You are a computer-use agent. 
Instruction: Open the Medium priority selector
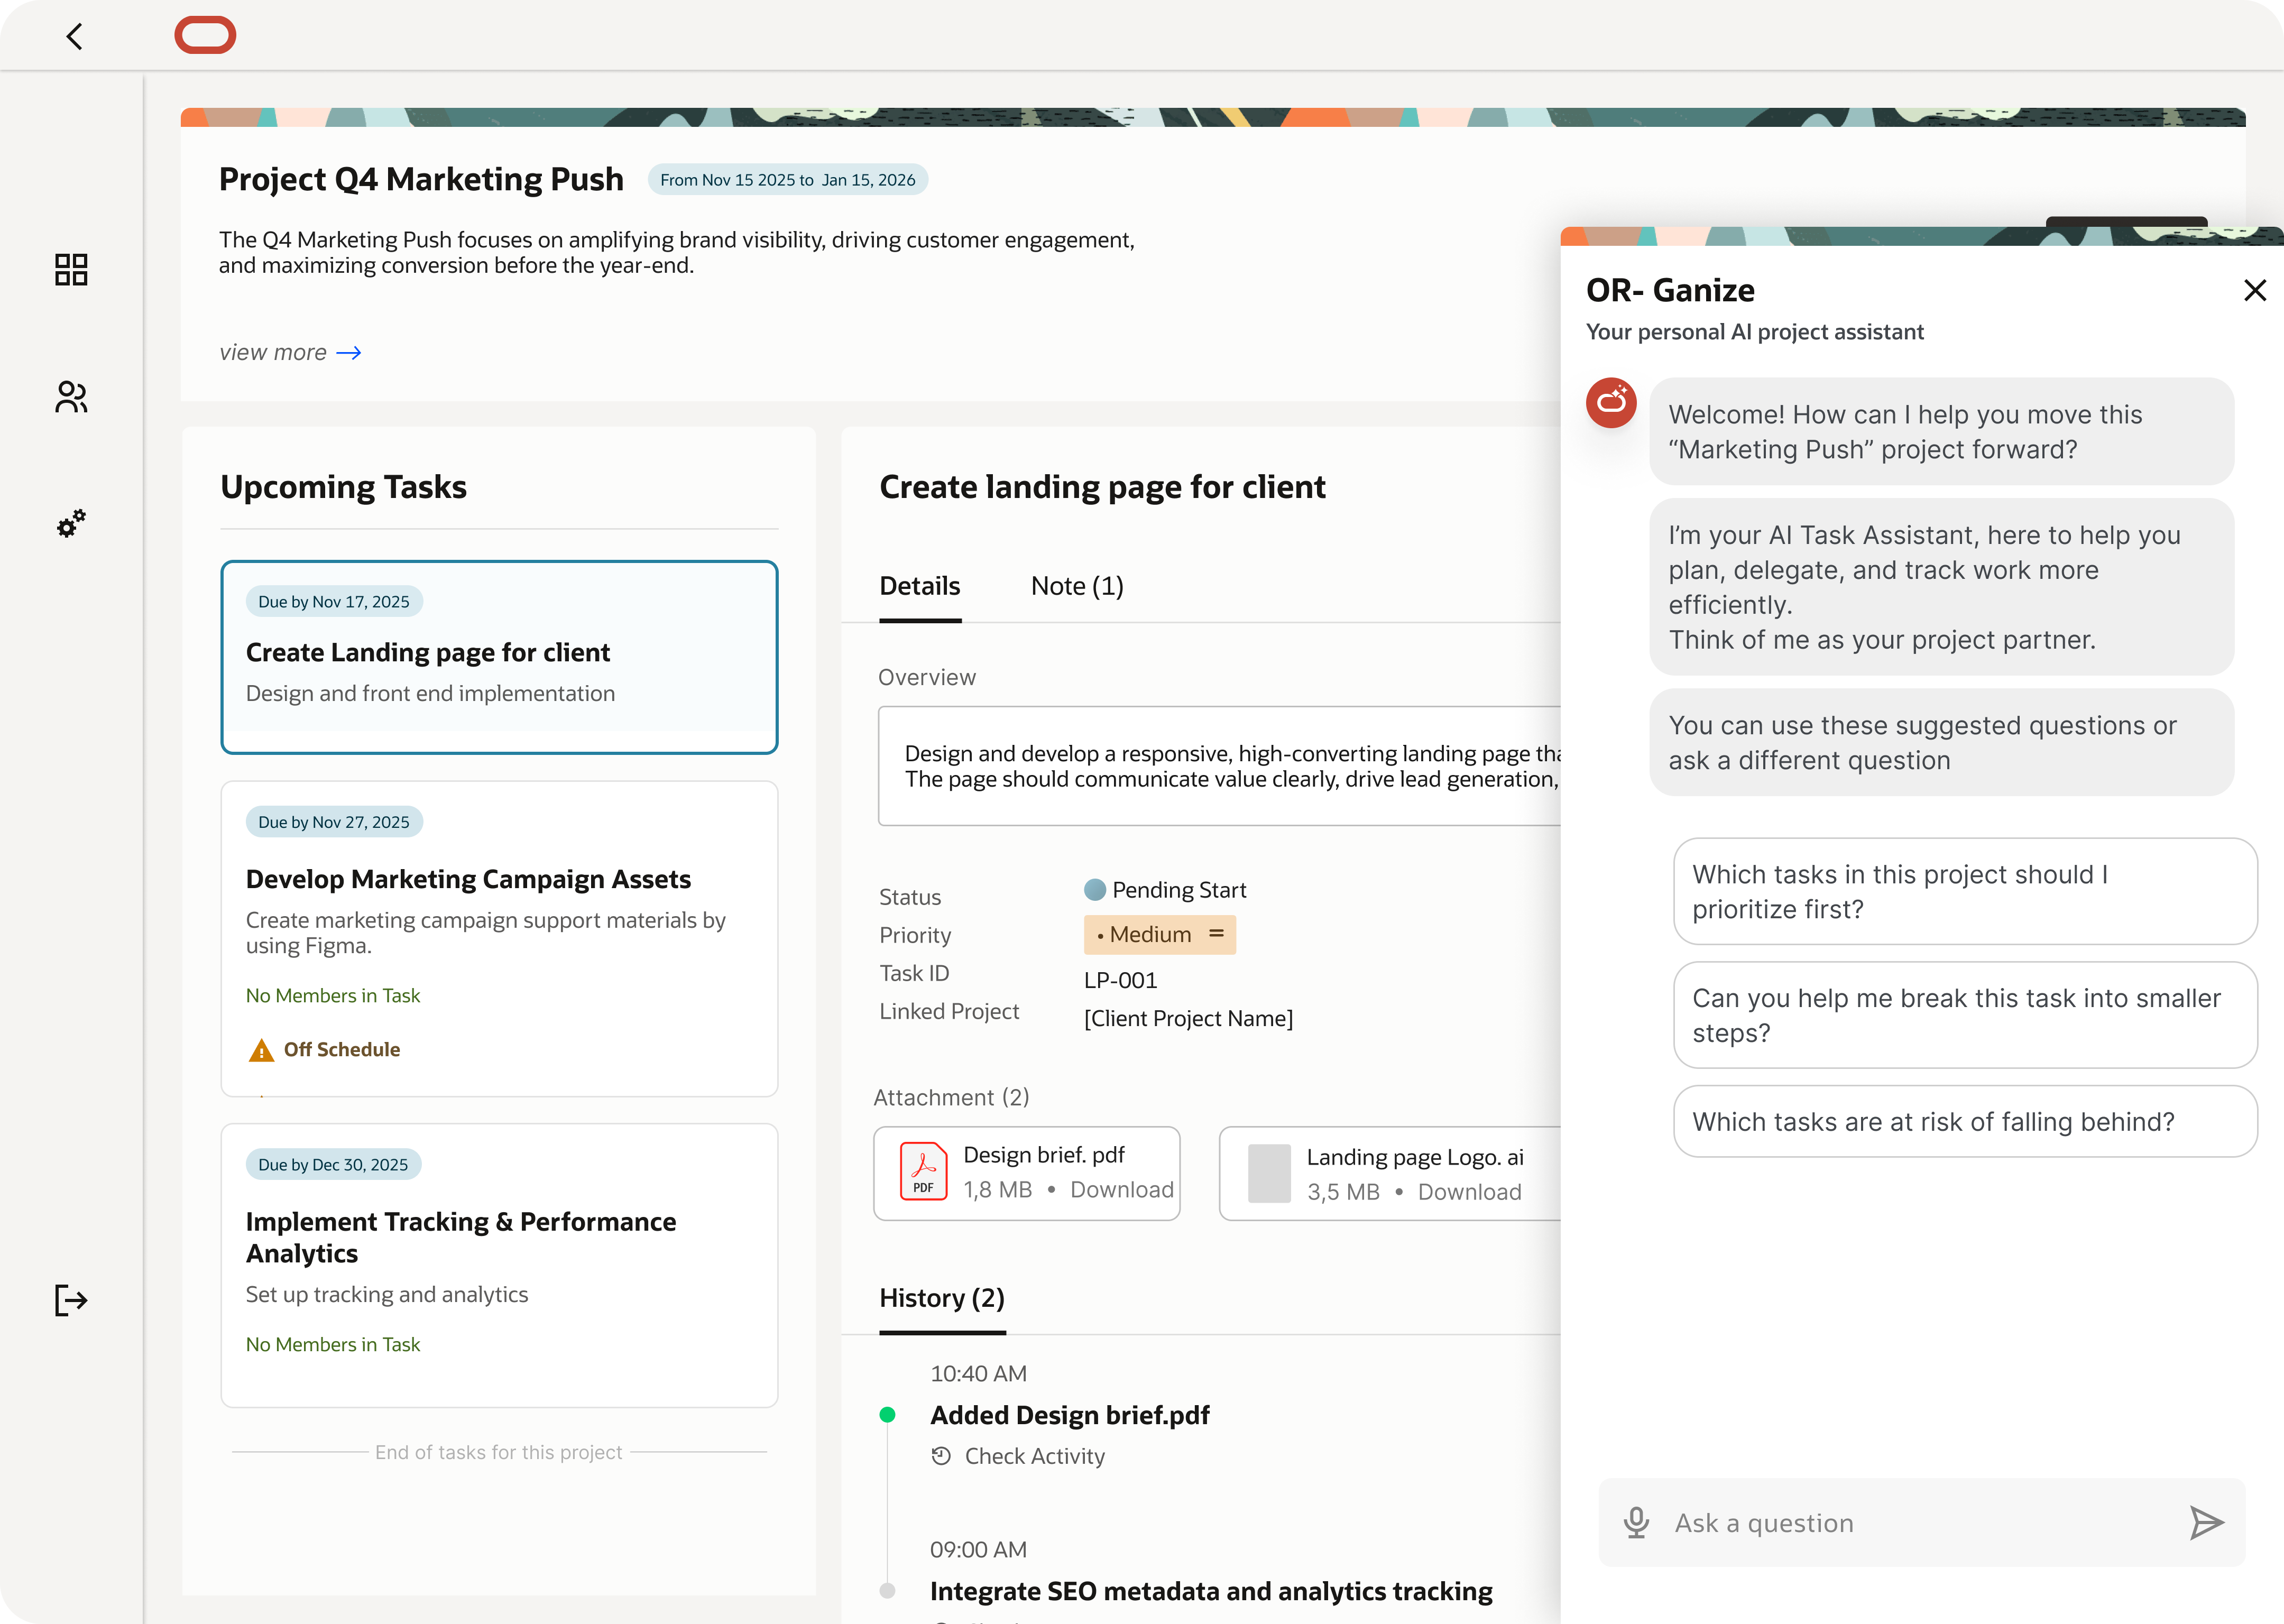click(1159, 934)
